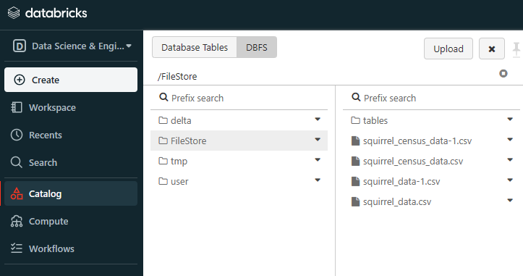Expand the dropdown arrow for delta folder

click(x=318, y=120)
